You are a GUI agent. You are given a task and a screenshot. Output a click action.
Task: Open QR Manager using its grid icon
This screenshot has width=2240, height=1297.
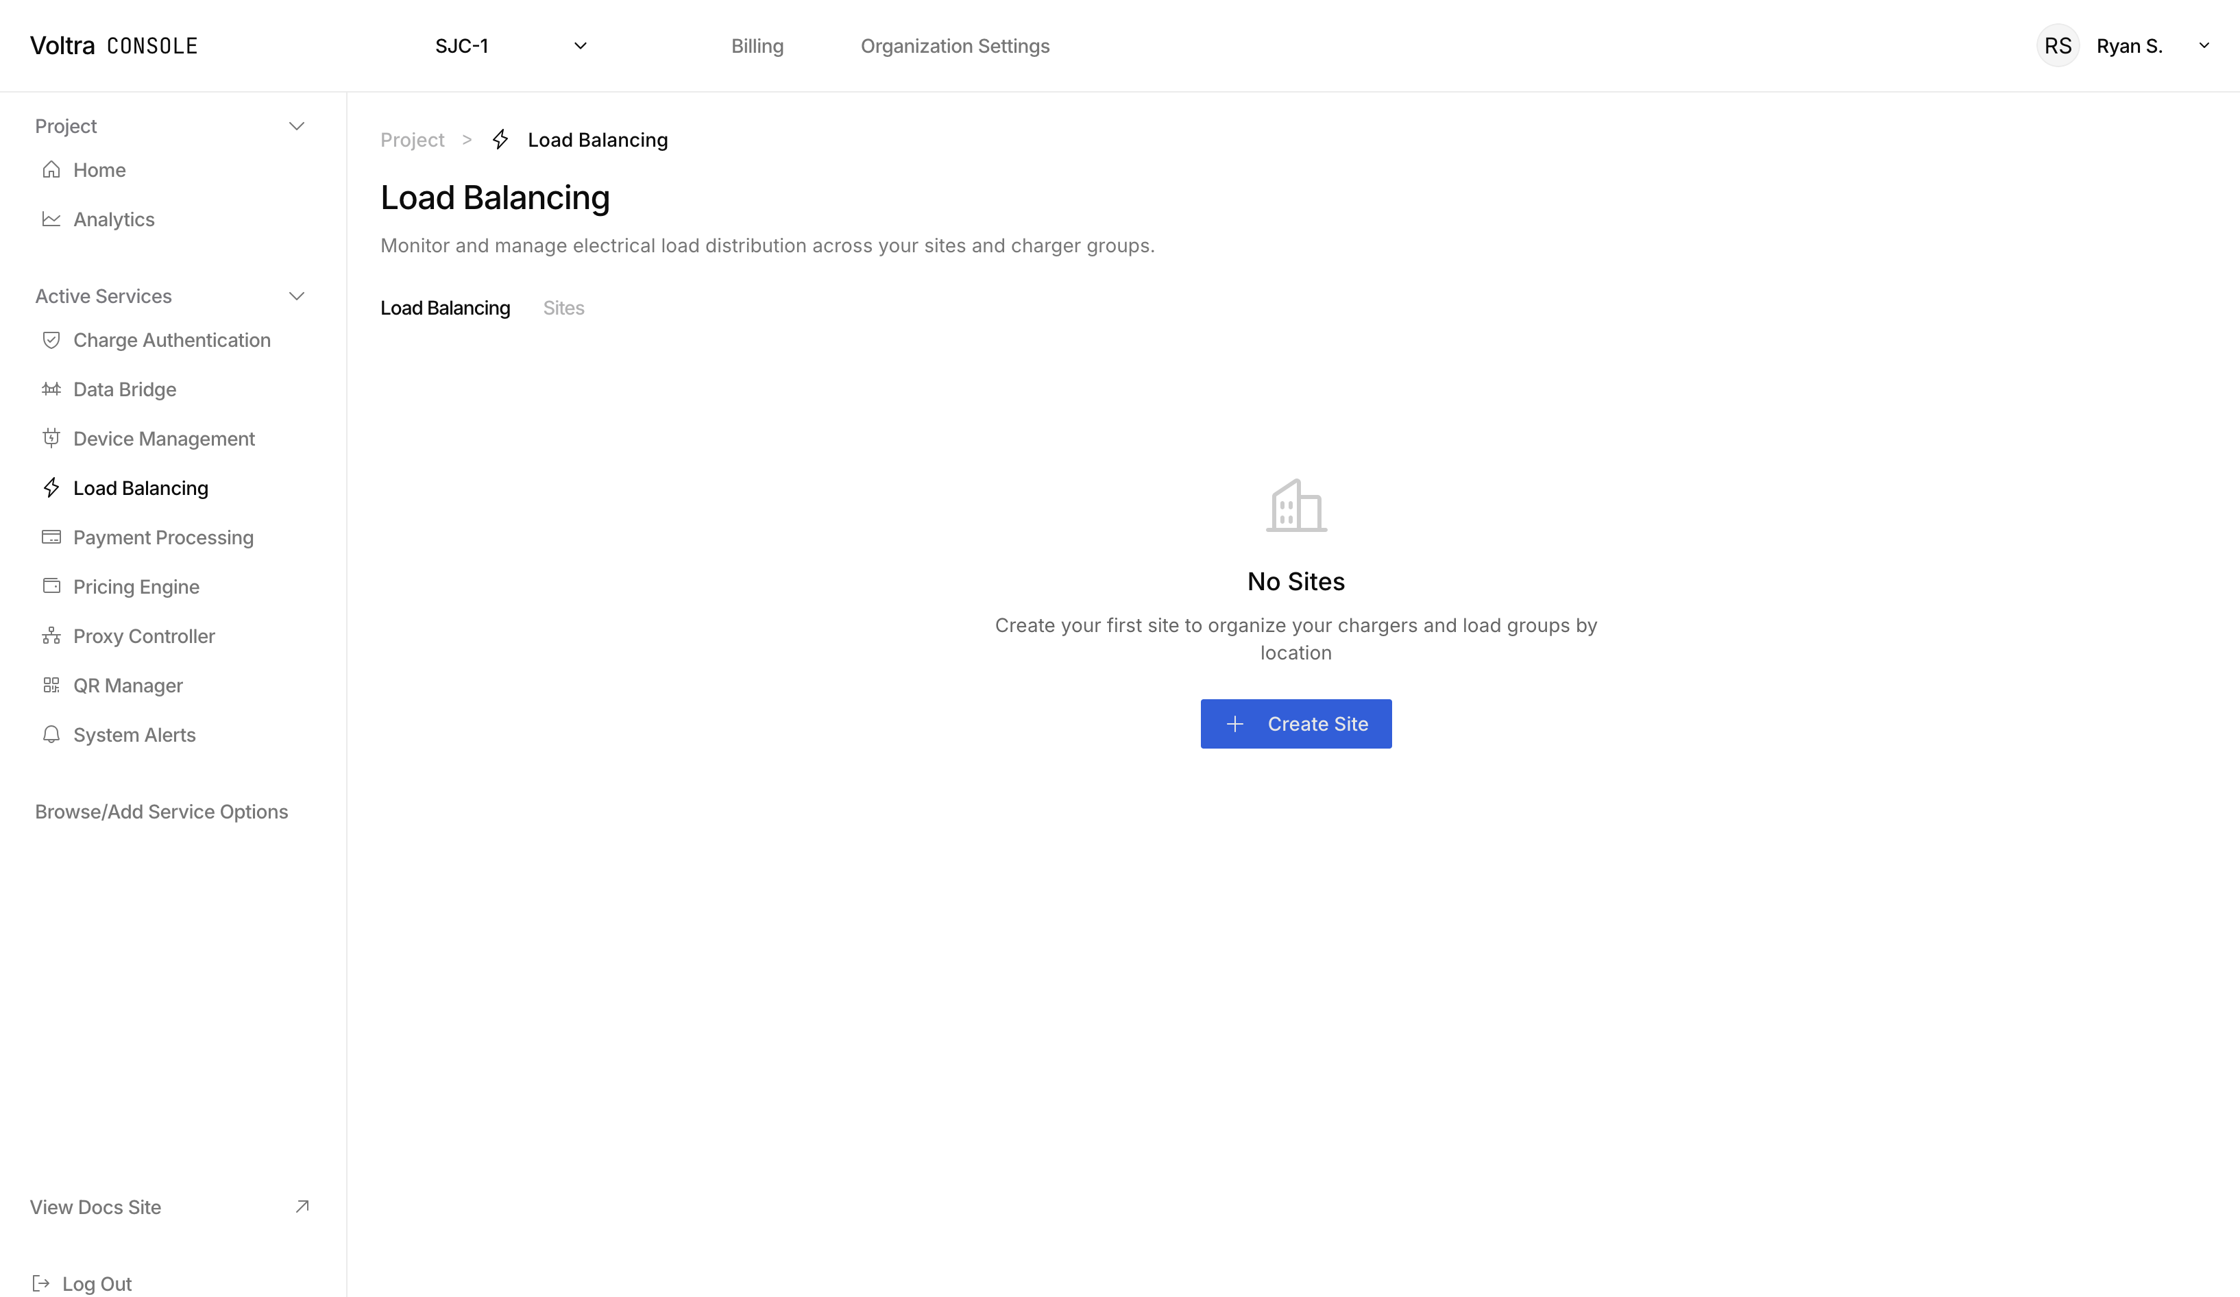pyautogui.click(x=51, y=685)
